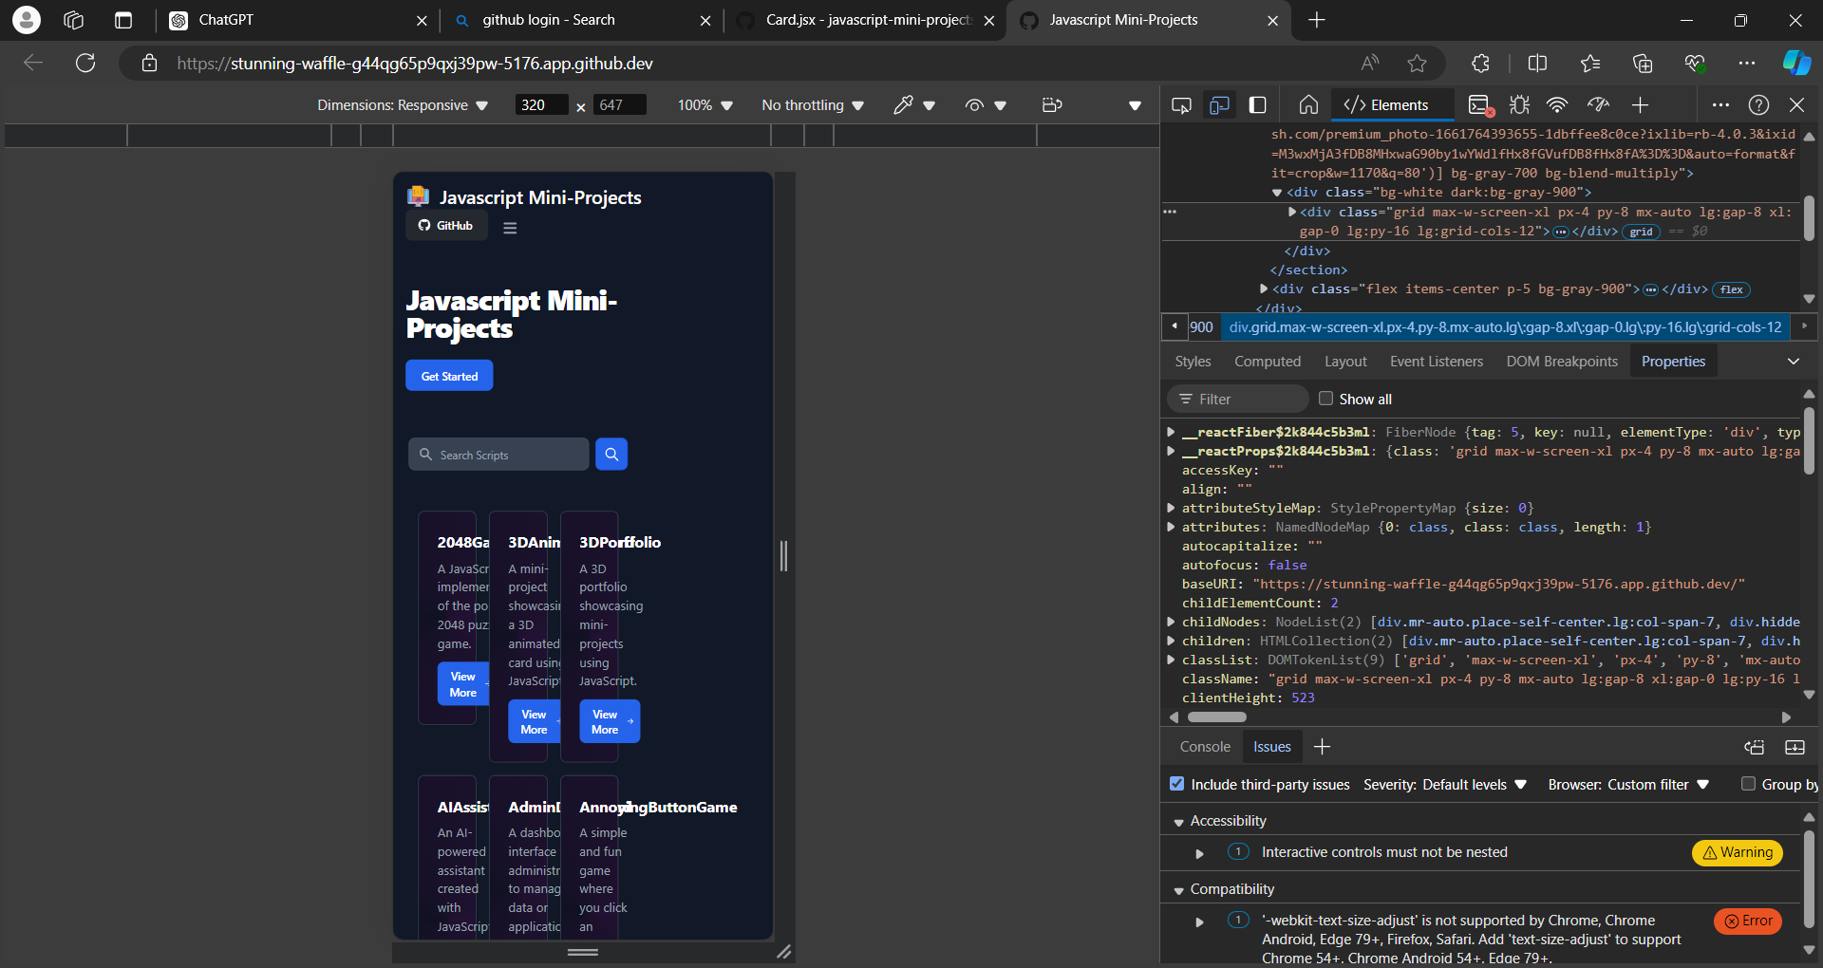Collapse the Compatibility issues group

click(x=1179, y=890)
